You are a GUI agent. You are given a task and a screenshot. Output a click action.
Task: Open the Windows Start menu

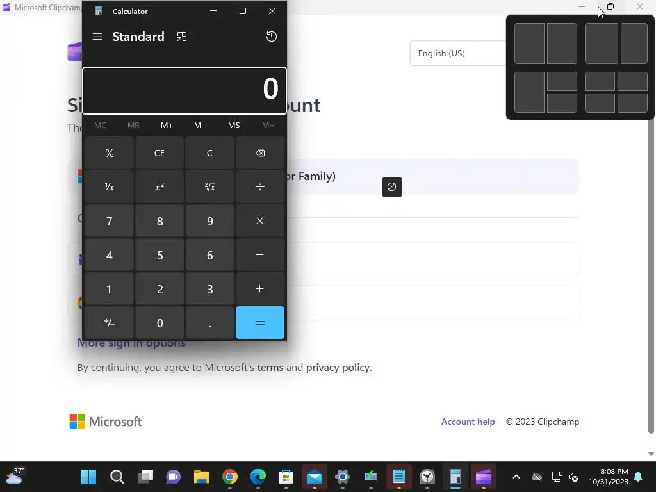(x=88, y=477)
